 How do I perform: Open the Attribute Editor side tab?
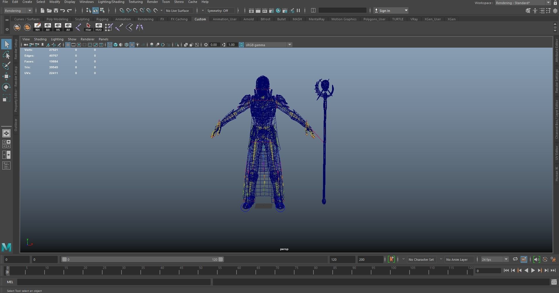pos(556,51)
